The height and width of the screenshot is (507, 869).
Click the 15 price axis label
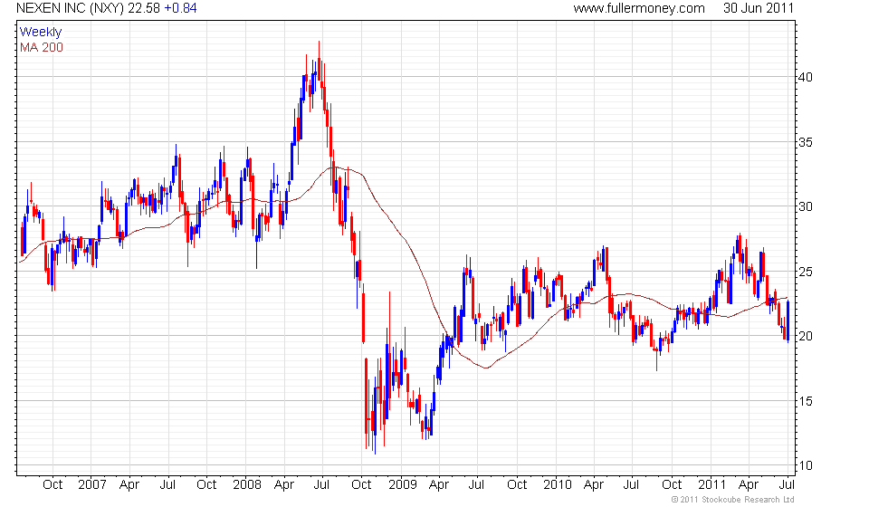pos(806,401)
